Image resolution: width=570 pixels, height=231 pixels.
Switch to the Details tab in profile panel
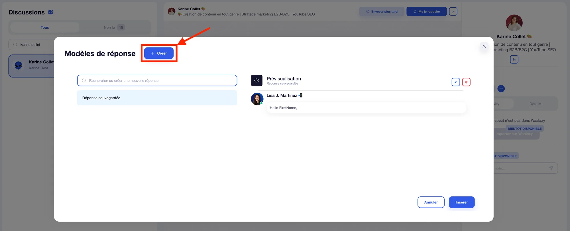pyautogui.click(x=535, y=104)
